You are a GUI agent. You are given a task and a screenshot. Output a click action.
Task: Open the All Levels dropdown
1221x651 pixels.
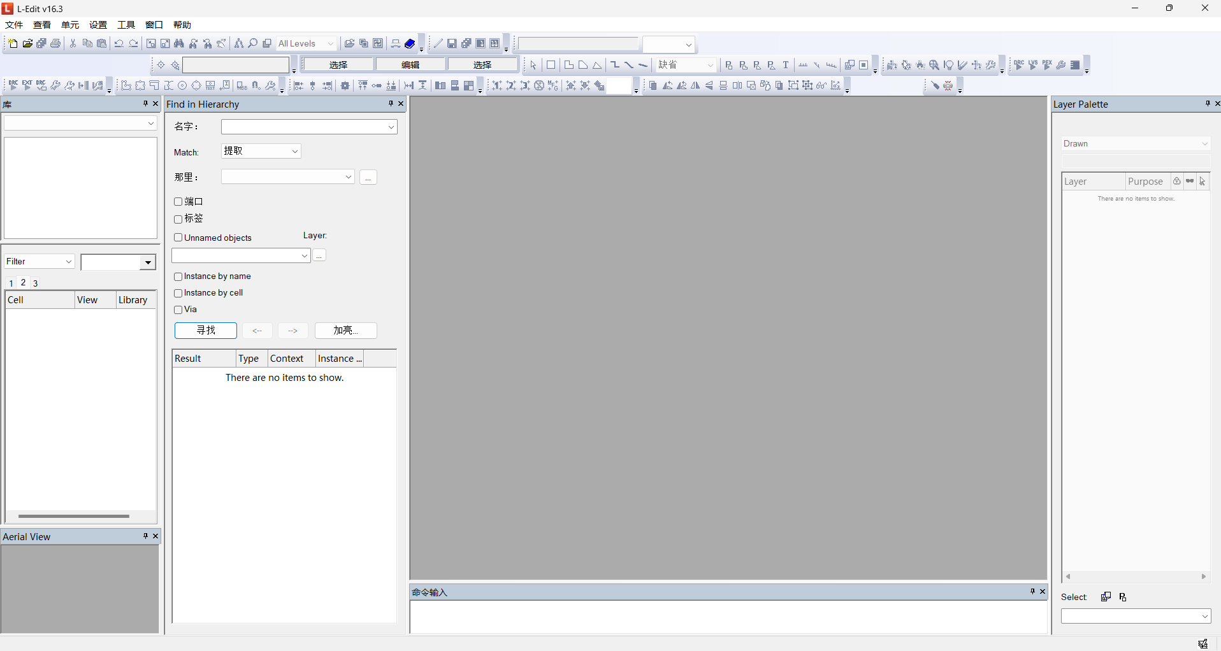tap(307, 43)
